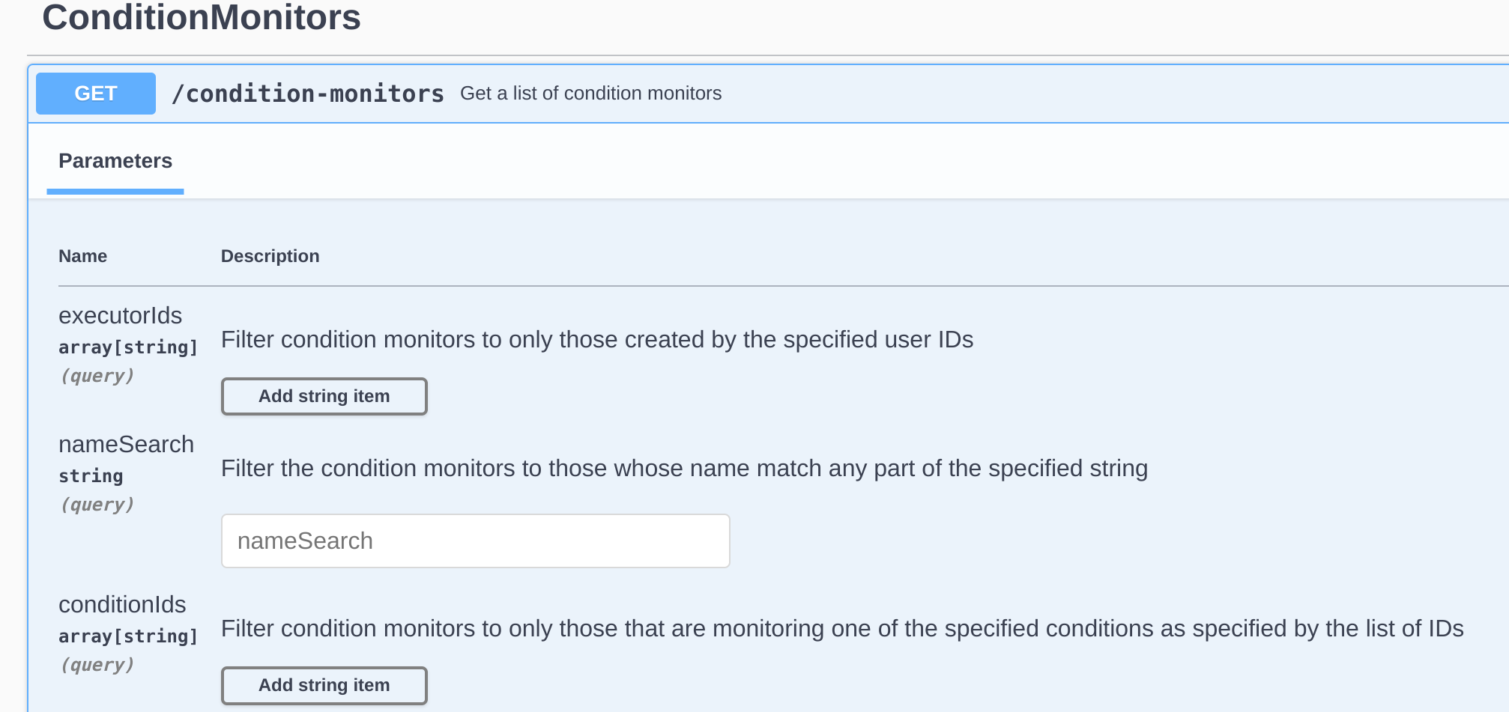Click the string type label under nameSearch
Viewport: 1509px width, 712px height.
[x=91, y=475]
